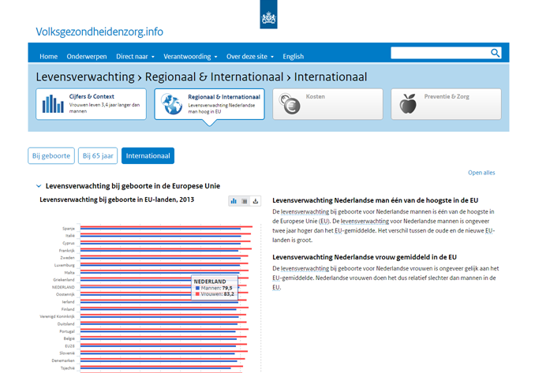The image size is (550, 373).
Task: Click the Rijksoverheid logo at top
Action: point(268,14)
